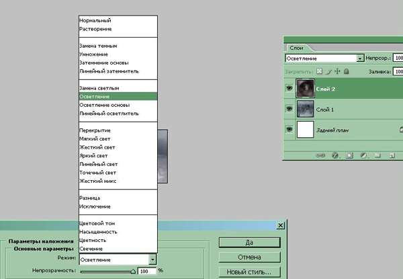
Task: Choose Насыщенность blend mode
Action: (118, 232)
